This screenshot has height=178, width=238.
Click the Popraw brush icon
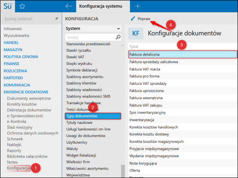(x=133, y=19)
